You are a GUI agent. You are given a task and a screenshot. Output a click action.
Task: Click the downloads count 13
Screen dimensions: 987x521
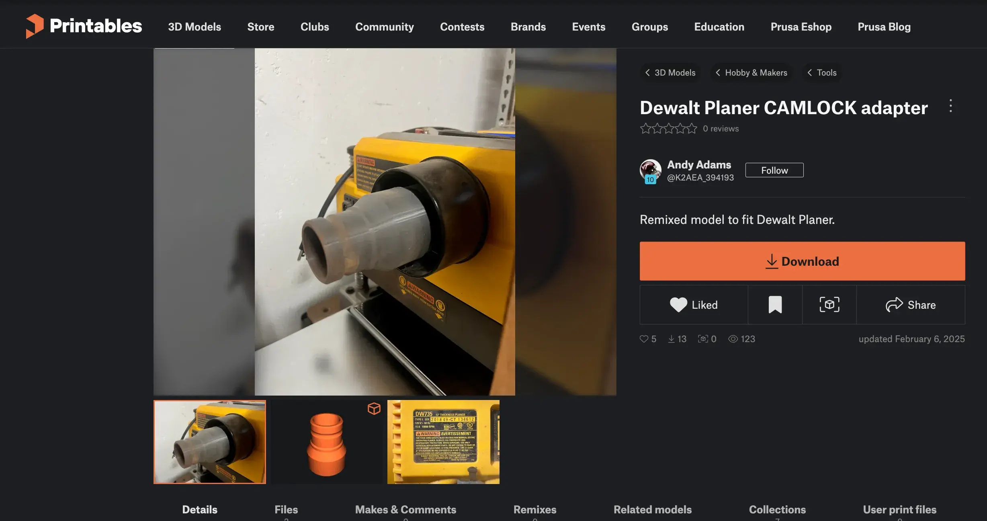pyautogui.click(x=677, y=339)
